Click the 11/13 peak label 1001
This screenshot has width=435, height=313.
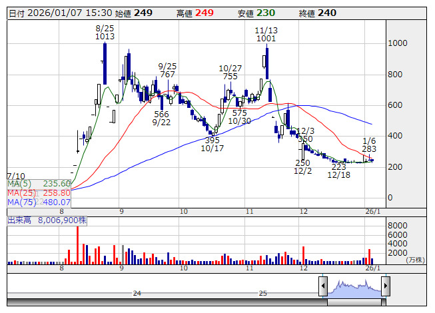click(x=266, y=39)
